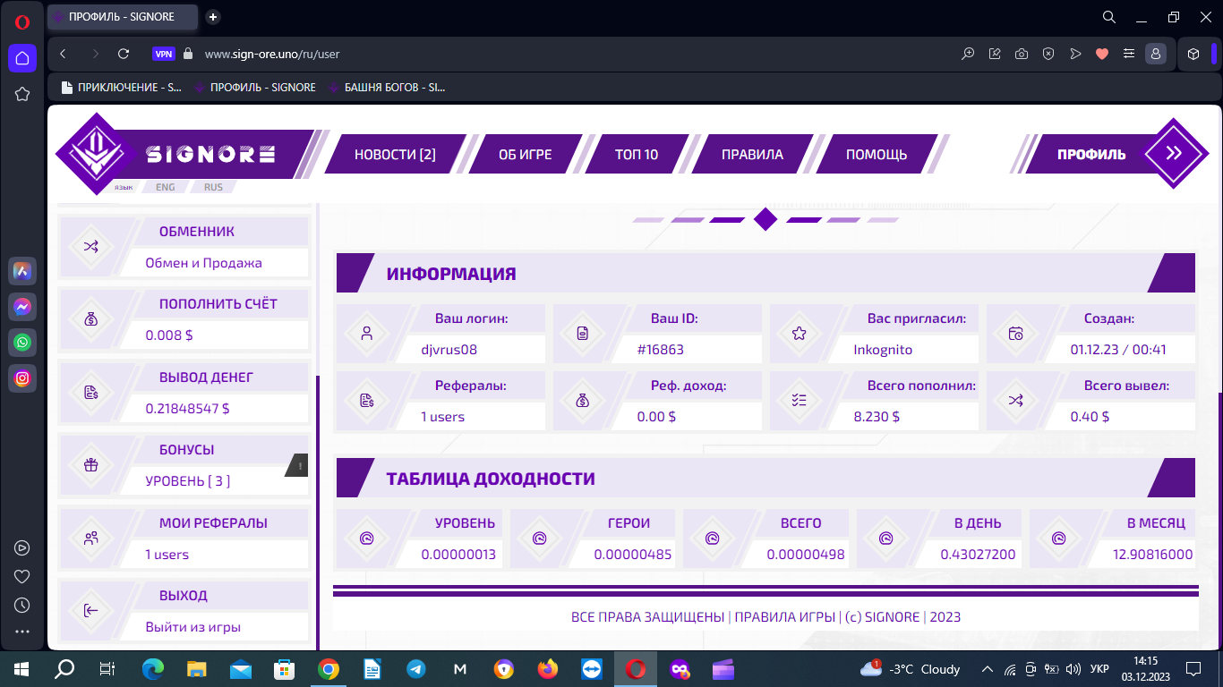Bookmark this page with the red heart

click(1102, 54)
